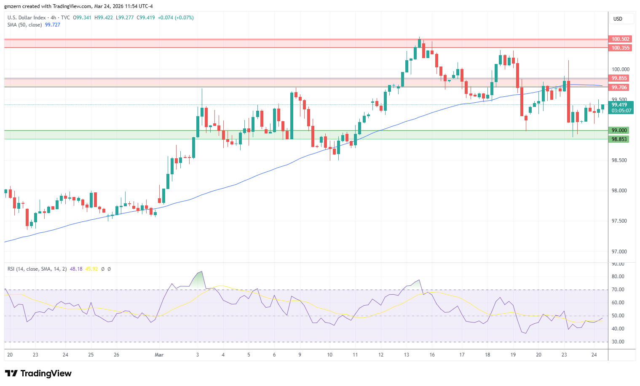Open the USD currency selector
This screenshot has width=640, height=386.
[x=621, y=19]
